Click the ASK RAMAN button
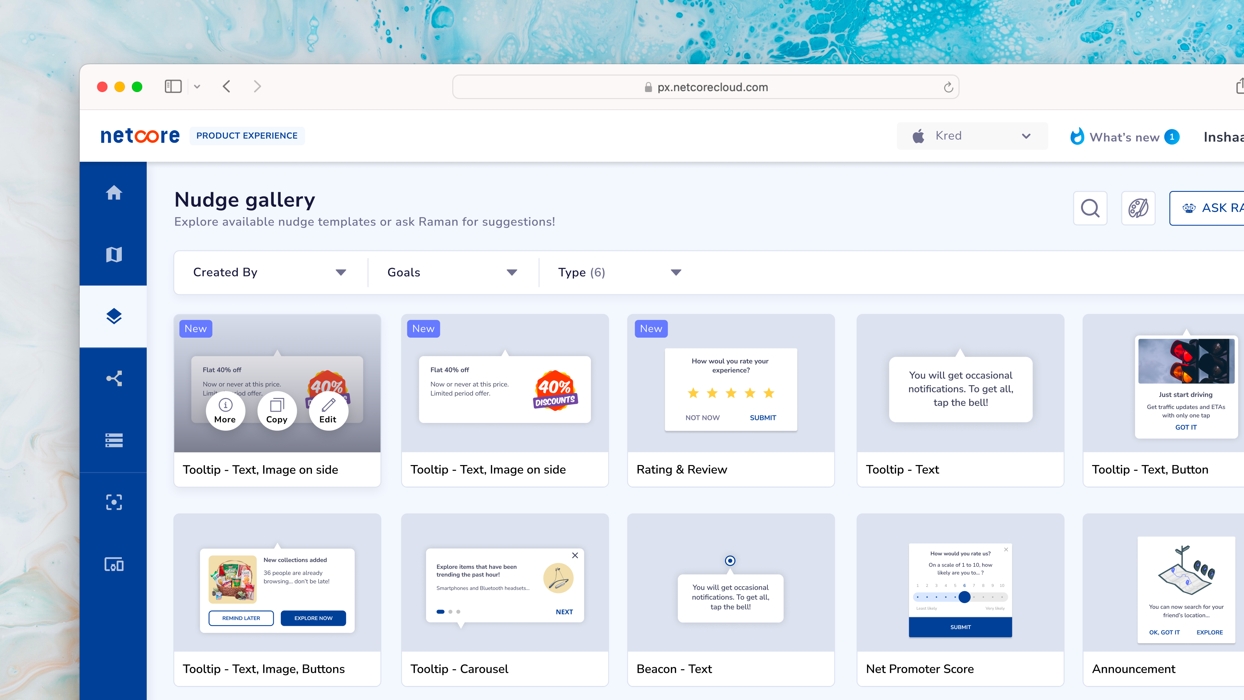Viewport: 1244px width, 700px height. [x=1207, y=208]
